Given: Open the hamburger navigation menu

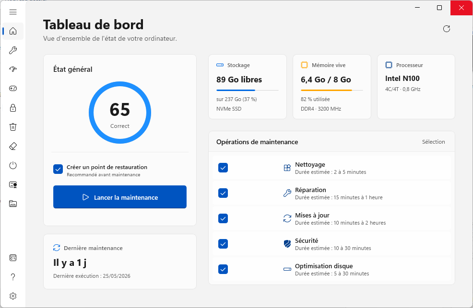Looking at the screenshot, I should click(12, 12).
